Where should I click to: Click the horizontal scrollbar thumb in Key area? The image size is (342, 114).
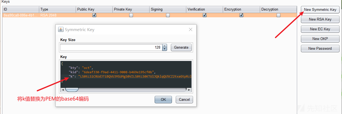point(72,90)
